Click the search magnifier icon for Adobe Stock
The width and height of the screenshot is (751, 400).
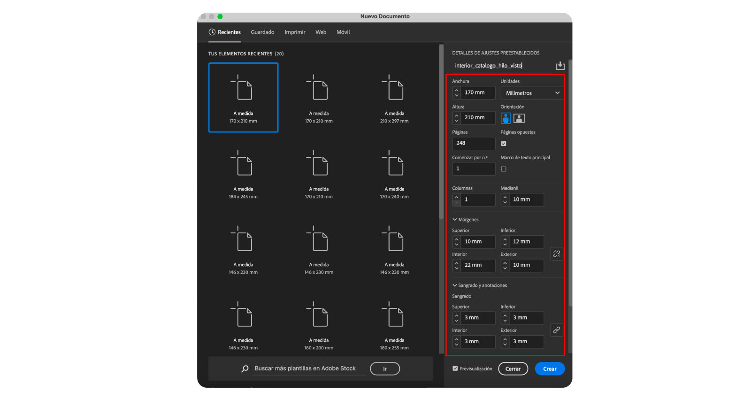245,369
